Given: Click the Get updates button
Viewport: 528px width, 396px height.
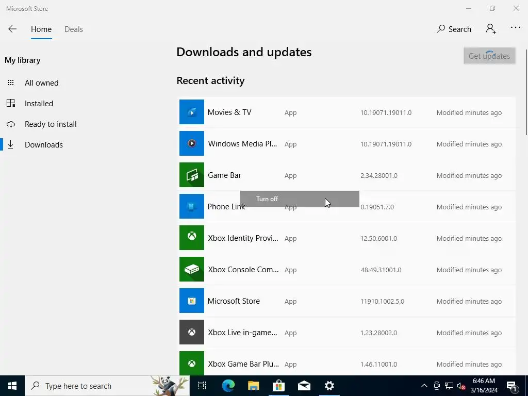Looking at the screenshot, I should coord(489,56).
